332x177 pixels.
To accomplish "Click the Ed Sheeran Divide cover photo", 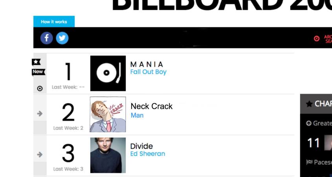I will (x=108, y=155).
